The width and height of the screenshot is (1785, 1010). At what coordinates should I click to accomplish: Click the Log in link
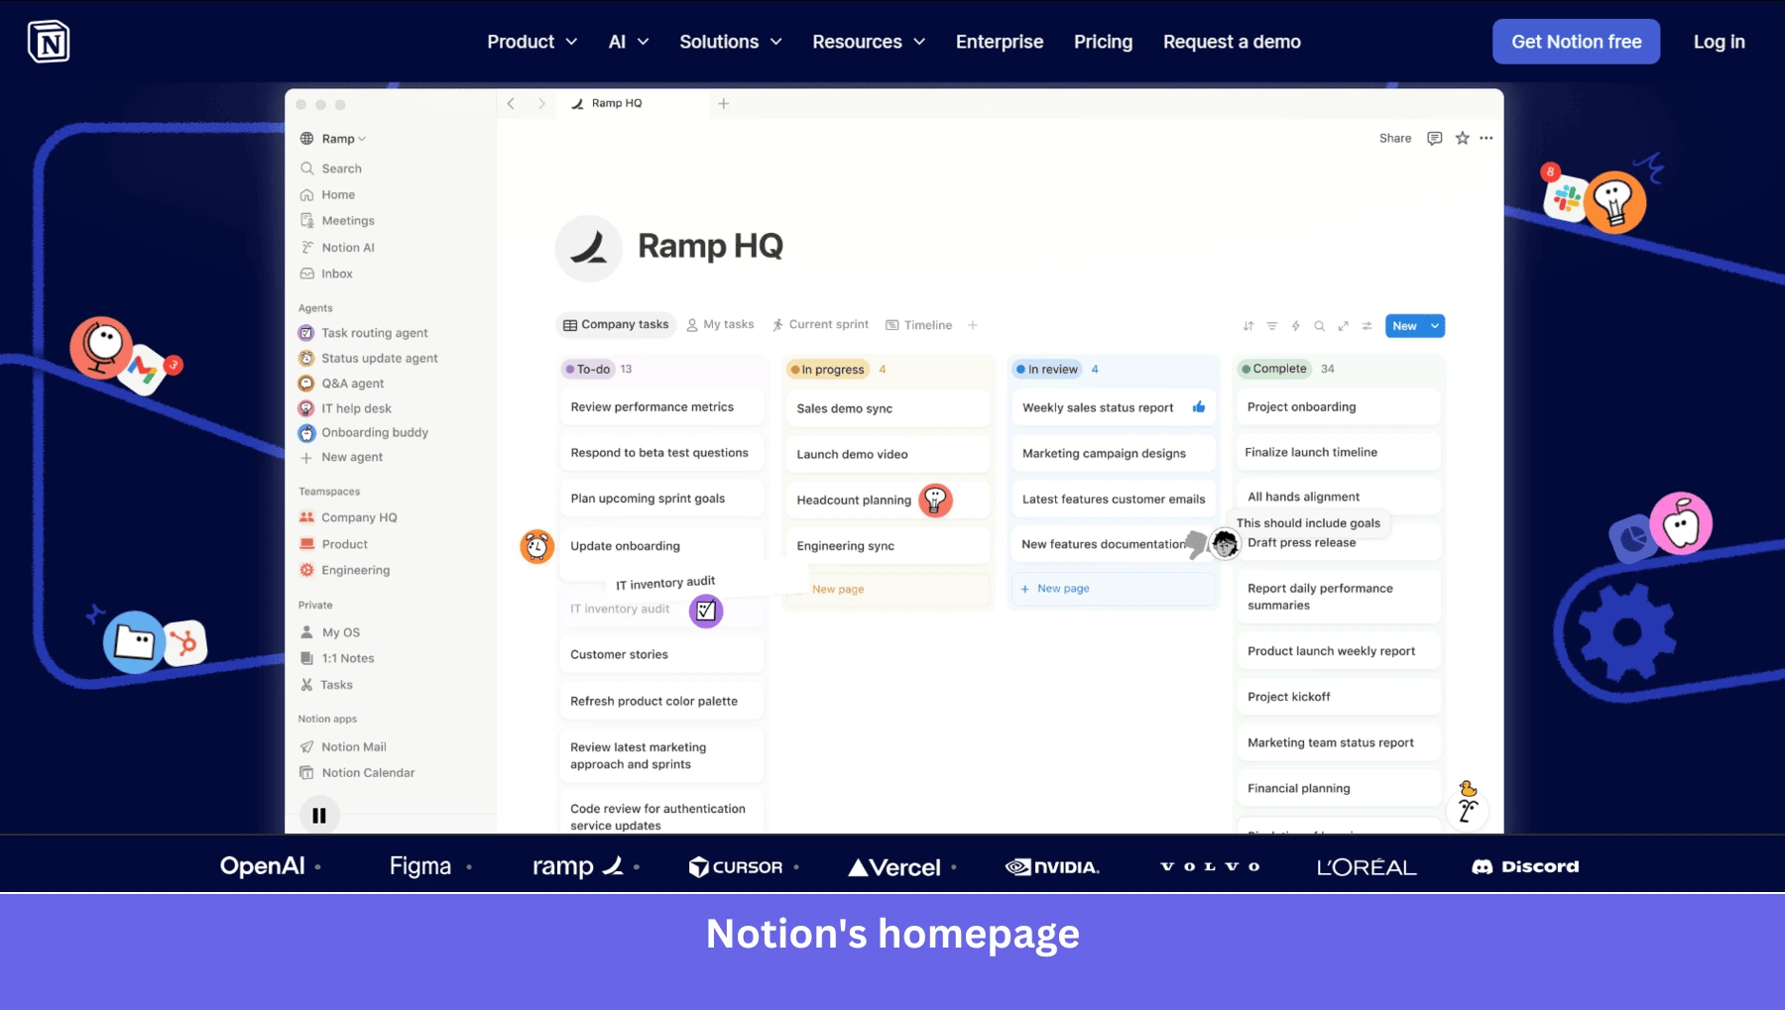tap(1719, 42)
